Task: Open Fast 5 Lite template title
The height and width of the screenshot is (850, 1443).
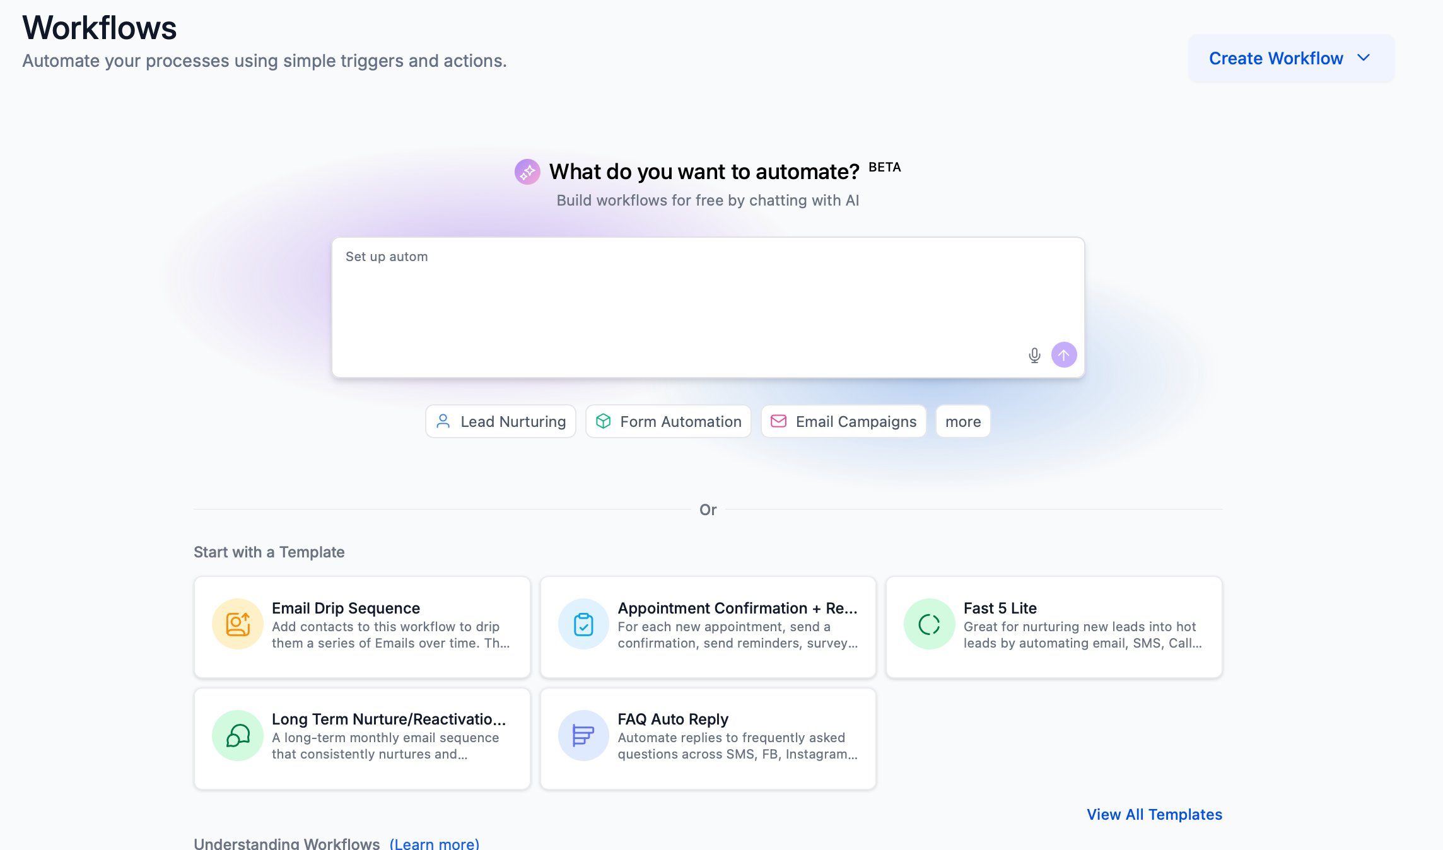Action: 1000,608
